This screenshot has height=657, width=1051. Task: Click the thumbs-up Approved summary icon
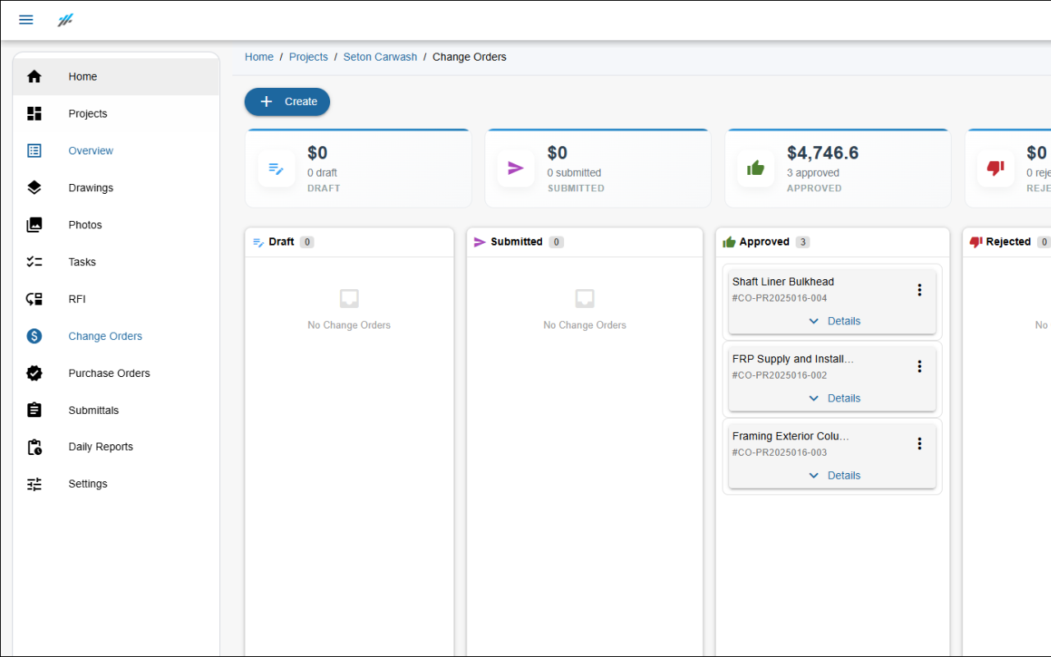(x=755, y=168)
